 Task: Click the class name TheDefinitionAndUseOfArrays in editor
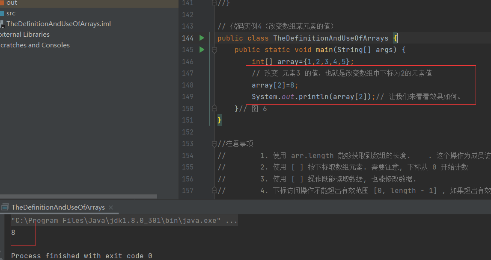coord(330,38)
